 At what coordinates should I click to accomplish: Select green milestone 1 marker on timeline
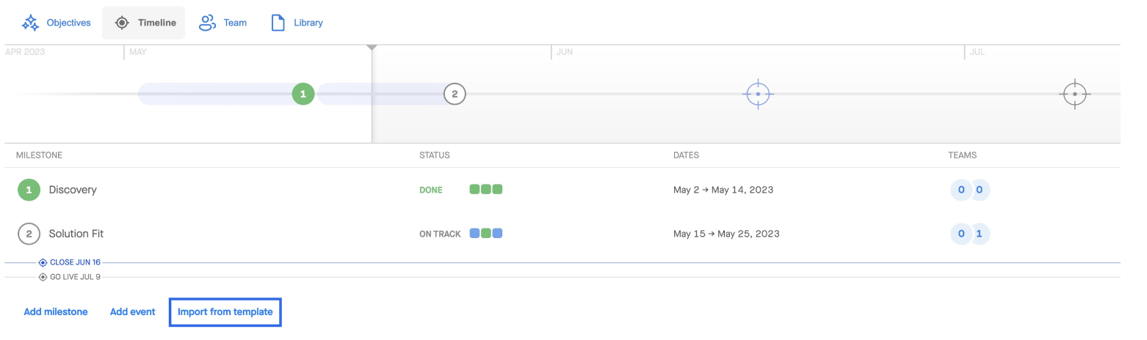pos(303,94)
